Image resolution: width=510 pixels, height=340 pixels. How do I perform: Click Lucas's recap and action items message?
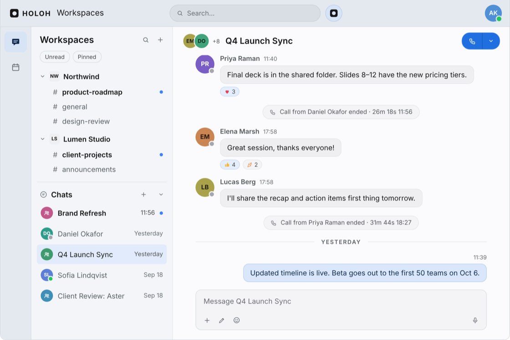tap(321, 199)
